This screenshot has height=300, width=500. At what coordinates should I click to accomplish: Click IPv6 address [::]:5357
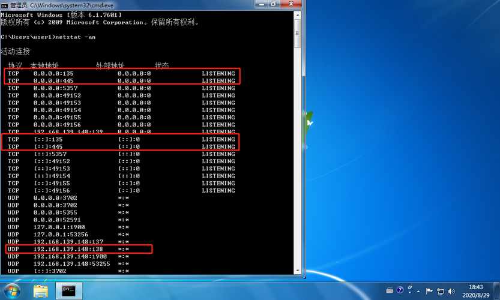50,154
